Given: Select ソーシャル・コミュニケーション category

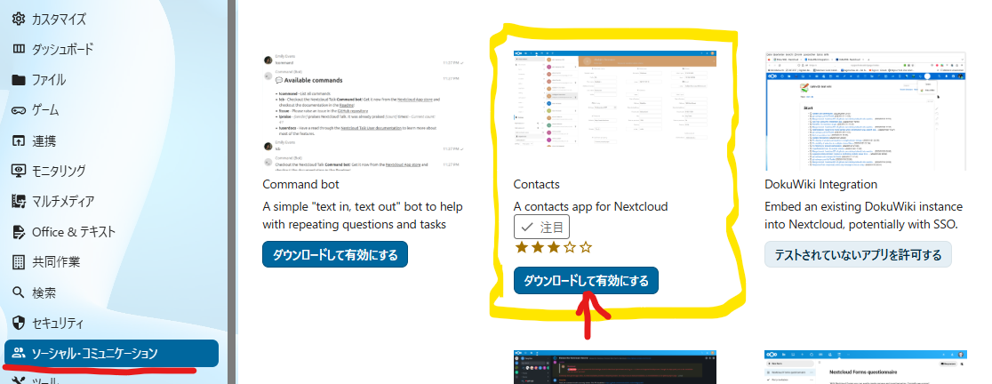Looking at the screenshot, I should 111,353.
